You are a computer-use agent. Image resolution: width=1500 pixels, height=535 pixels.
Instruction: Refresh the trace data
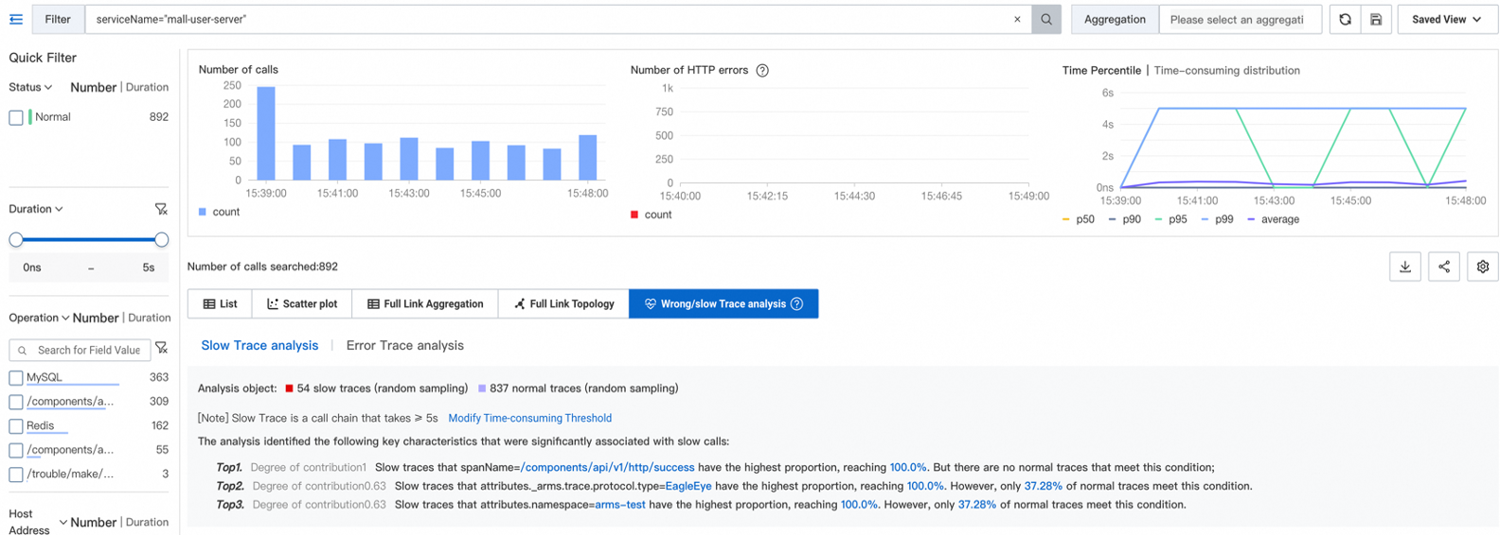coord(1345,19)
